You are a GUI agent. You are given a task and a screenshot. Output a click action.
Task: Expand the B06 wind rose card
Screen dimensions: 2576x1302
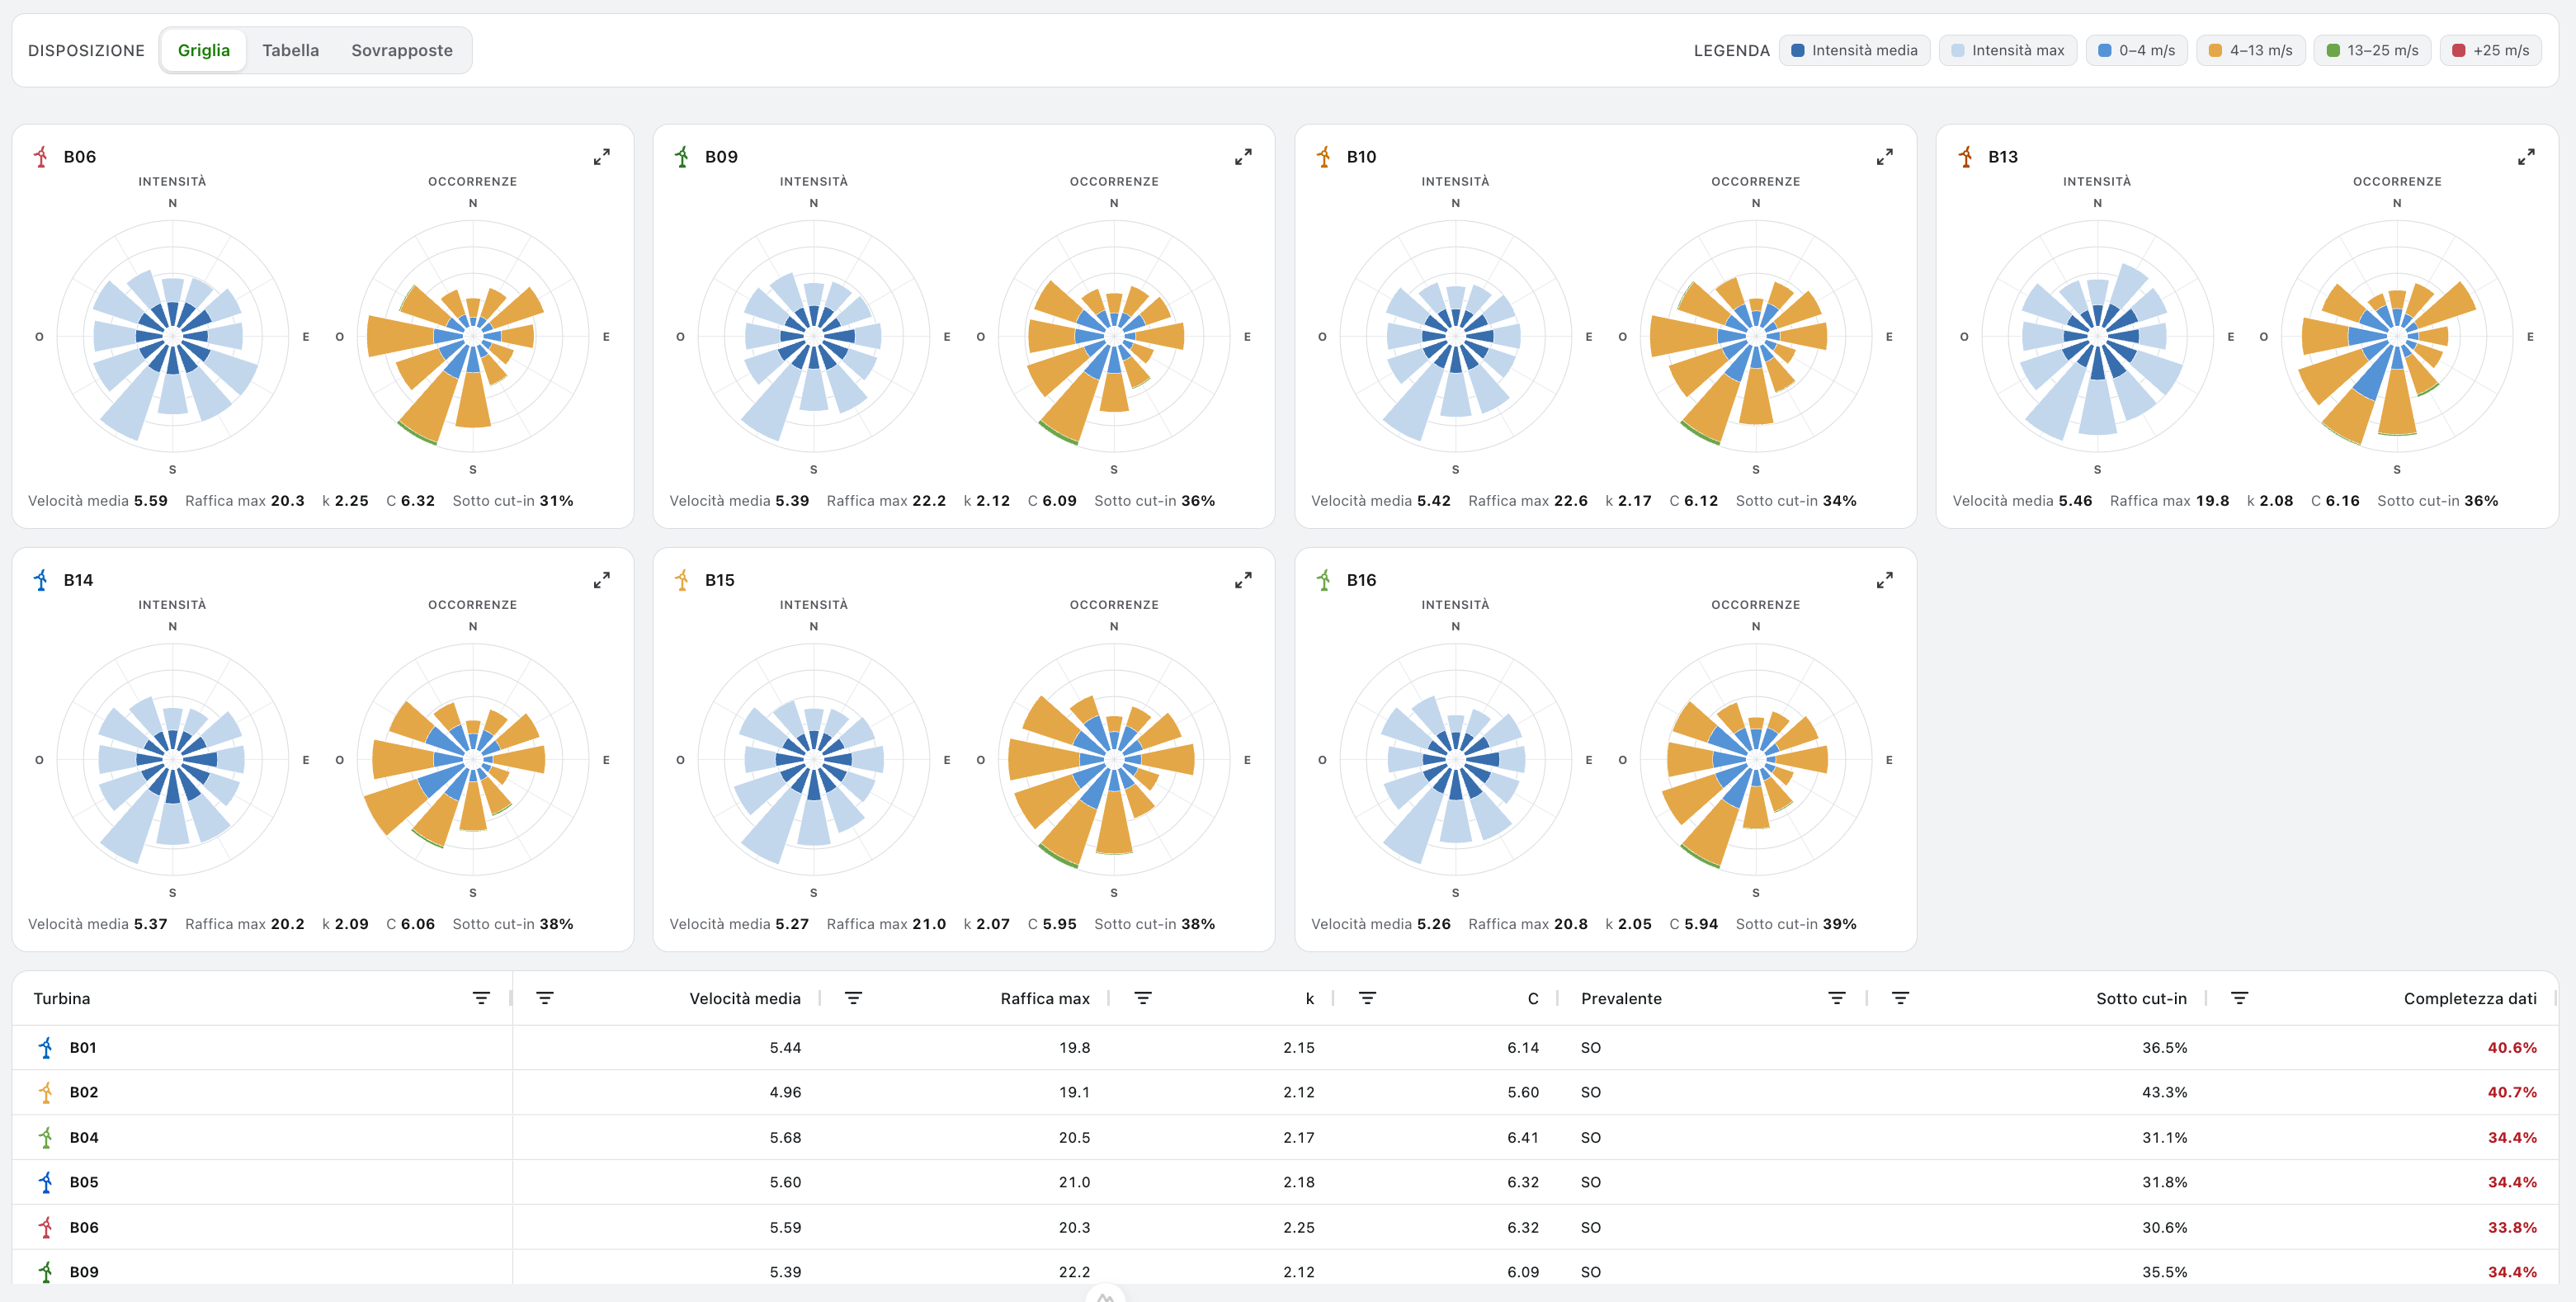point(601,157)
